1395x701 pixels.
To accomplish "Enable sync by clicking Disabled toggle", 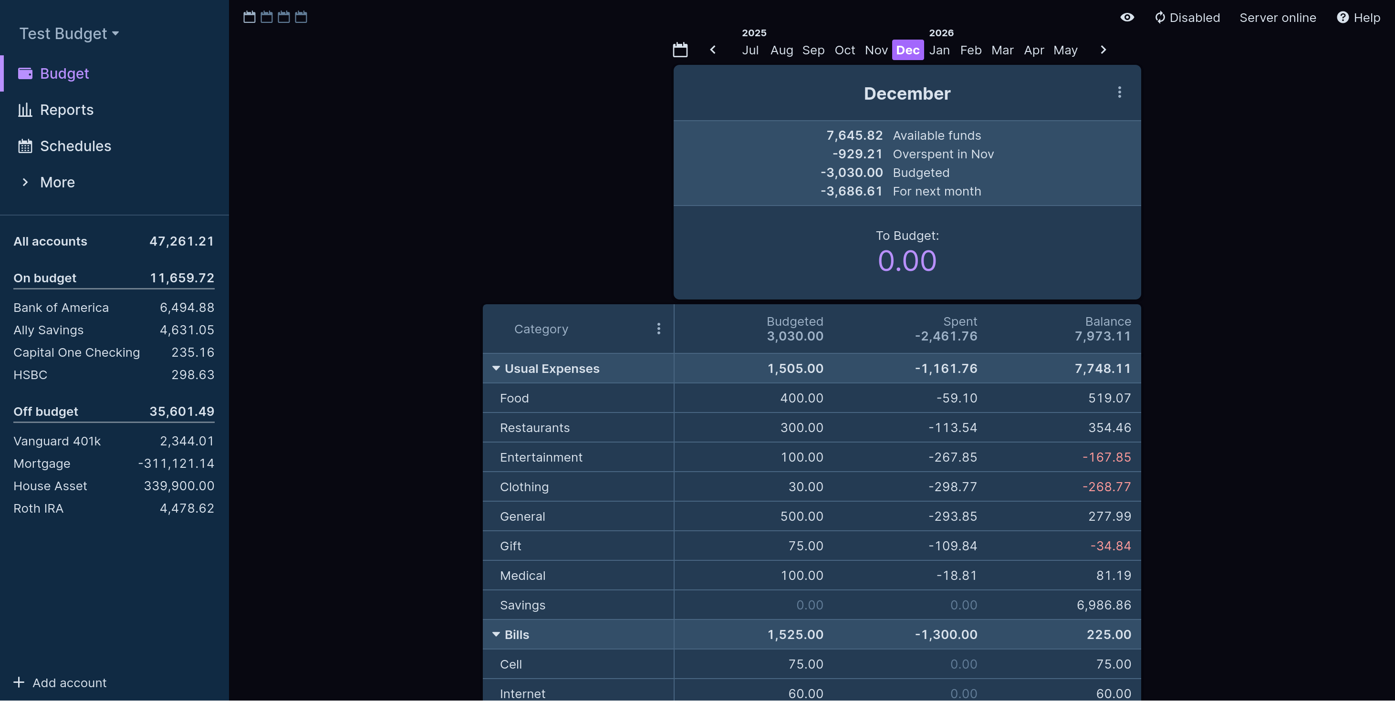I will (1187, 17).
